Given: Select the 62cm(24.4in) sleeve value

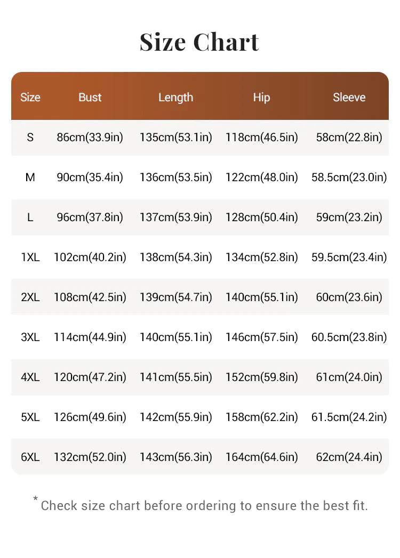Looking at the screenshot, I should 349,457.
